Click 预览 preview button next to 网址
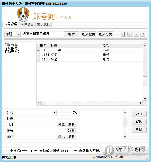This screenshot has width=151, height=162. (x=61, y=125)
